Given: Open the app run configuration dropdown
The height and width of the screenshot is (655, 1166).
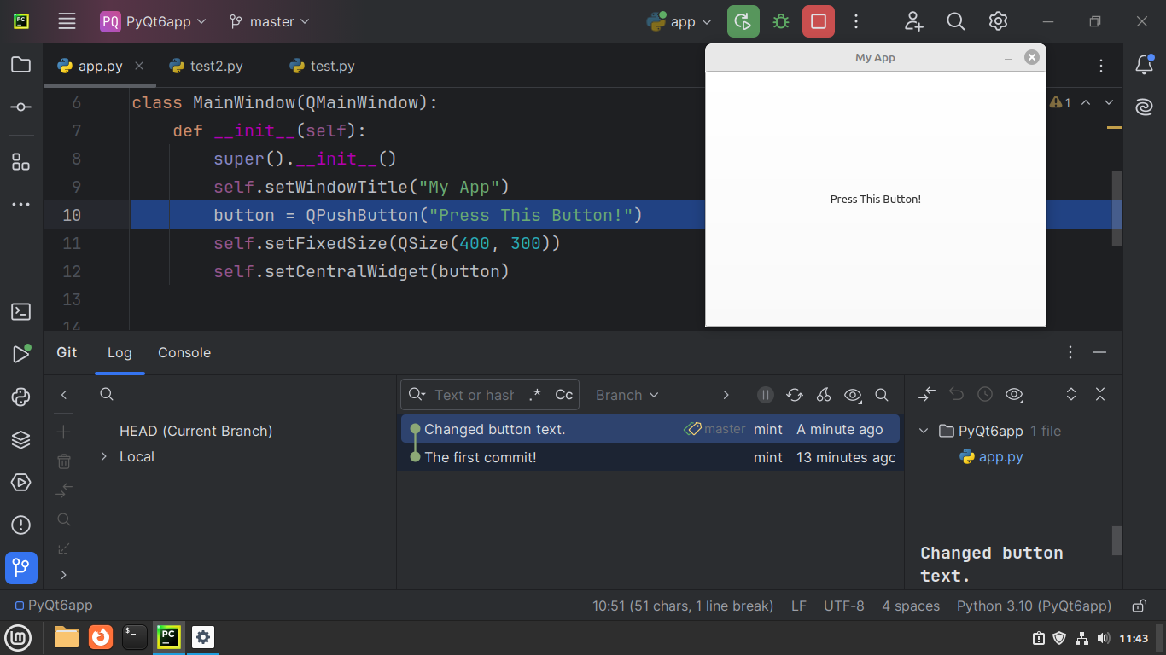Looking at the screenshot, I should coord(679,21).
